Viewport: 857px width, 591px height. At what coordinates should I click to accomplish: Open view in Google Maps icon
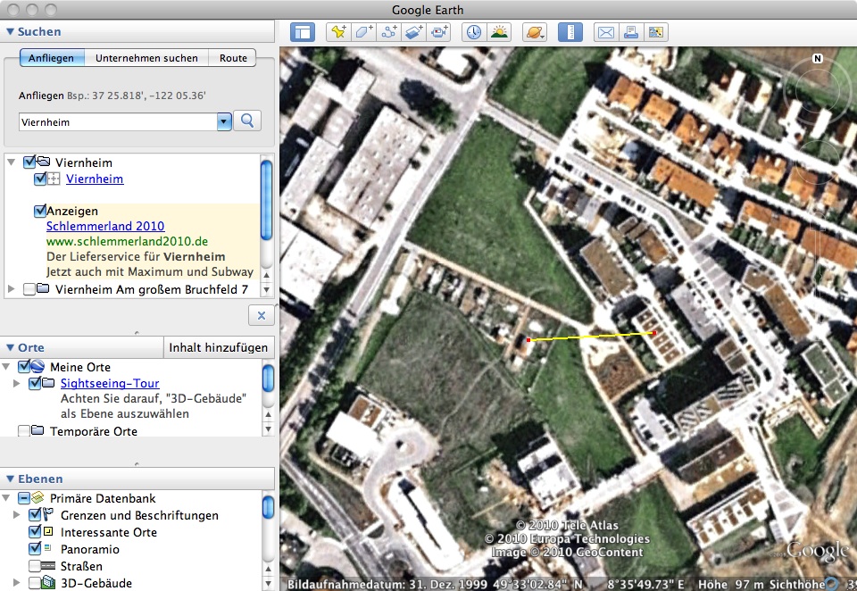click(656, 32)
